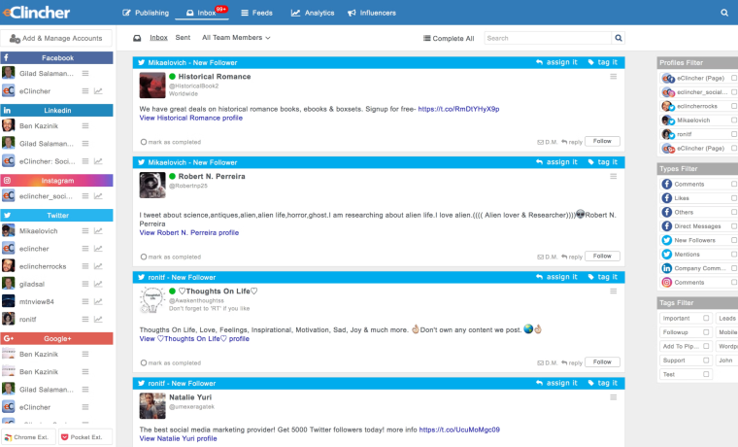The image size is (738, 447).
Task: Open hamburger menu for mtnview84 account
Action: [85, 301]
